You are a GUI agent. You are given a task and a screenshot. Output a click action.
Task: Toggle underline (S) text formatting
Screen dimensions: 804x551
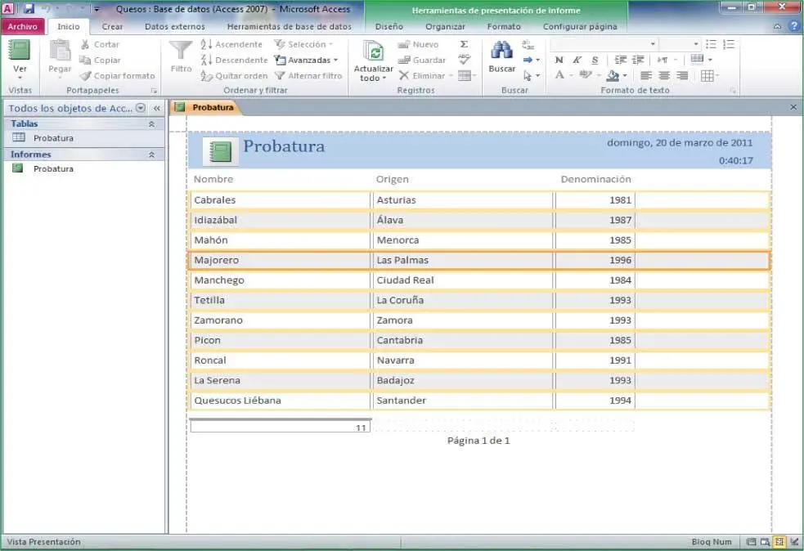tap(595, 60)
